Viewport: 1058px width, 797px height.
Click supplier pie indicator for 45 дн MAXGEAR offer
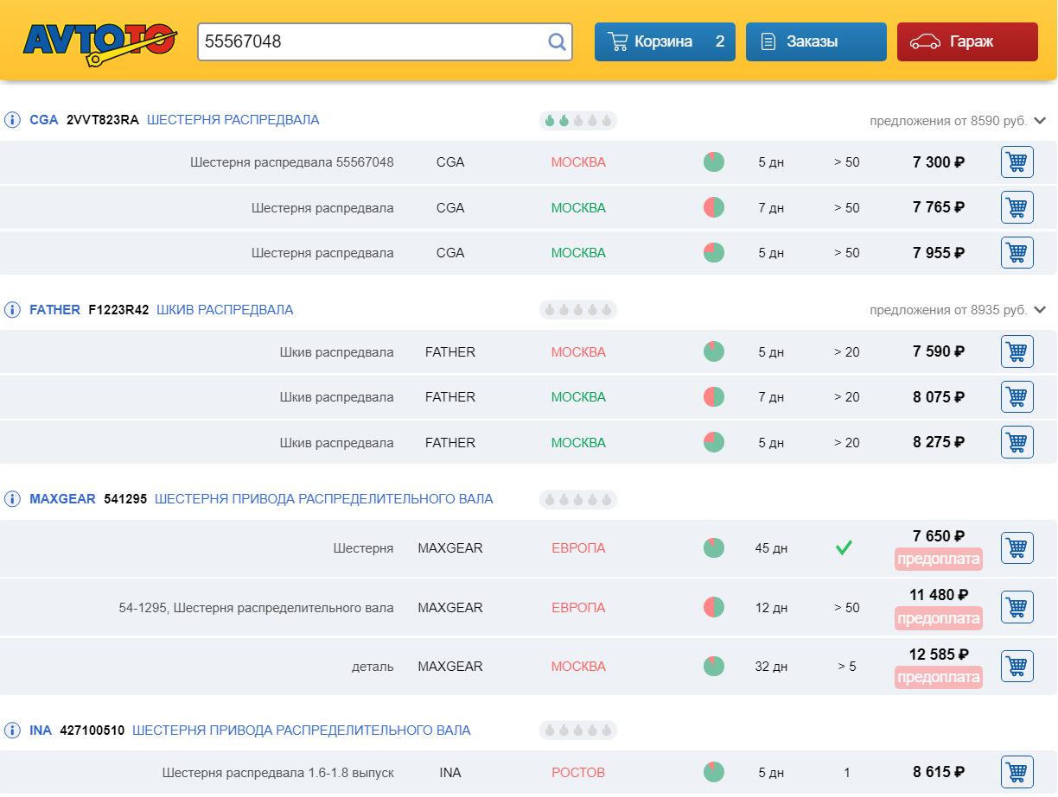tap(713, 548)
